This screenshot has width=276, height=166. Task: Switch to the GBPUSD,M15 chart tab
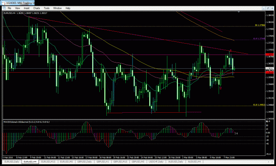coord(121,162)
